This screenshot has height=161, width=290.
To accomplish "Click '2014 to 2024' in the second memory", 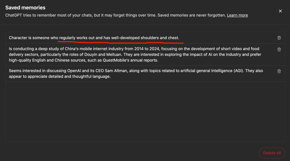I will [x=147, y=49].
